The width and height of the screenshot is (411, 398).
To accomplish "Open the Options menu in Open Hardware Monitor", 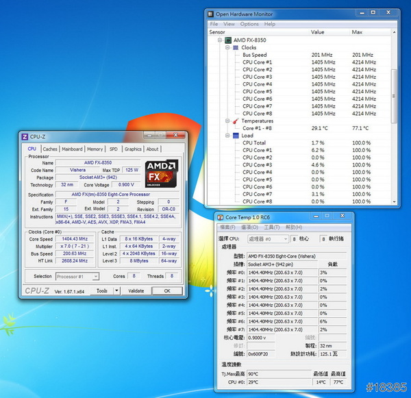I will tap(249, 24).
